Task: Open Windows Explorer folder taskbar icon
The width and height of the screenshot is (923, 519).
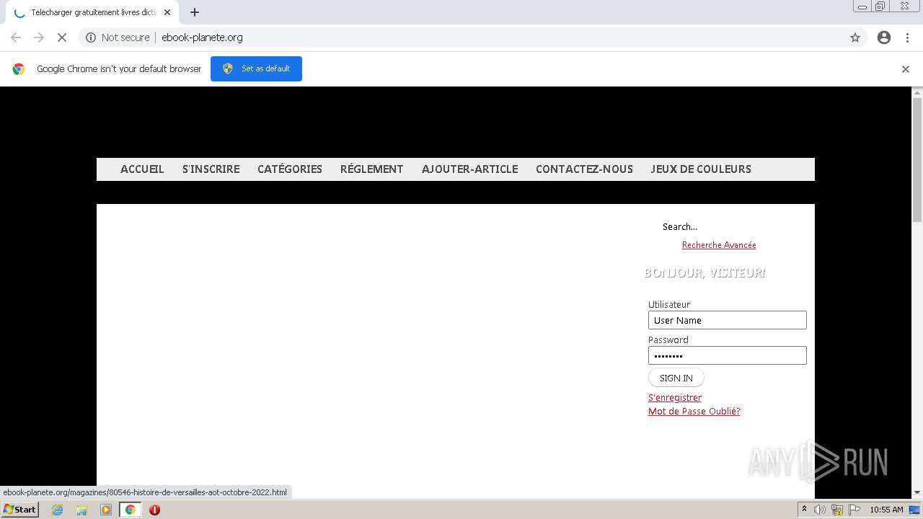Action: click(x=81, y=510)
